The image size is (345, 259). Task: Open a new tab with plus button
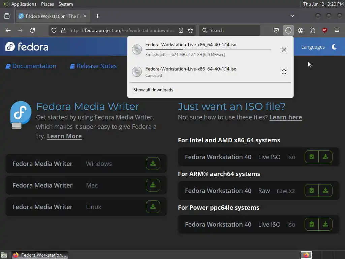(97, 16)
